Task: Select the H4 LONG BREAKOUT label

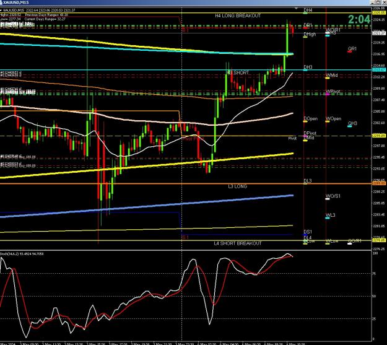Action: tap(238, 16)
